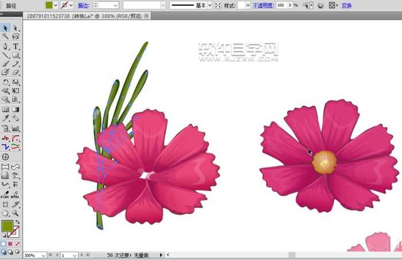Click the 描边 stroke link
Screen dimensions: 402x260
tap(84, 5)
